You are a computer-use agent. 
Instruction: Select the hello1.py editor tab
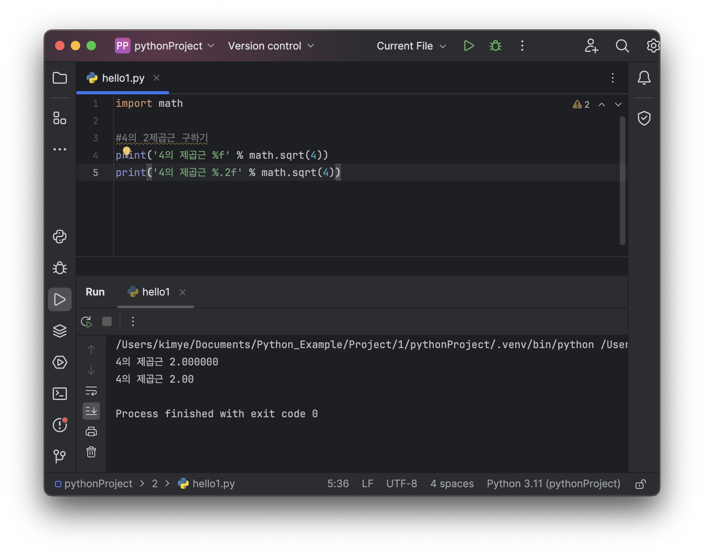[123, 78]
